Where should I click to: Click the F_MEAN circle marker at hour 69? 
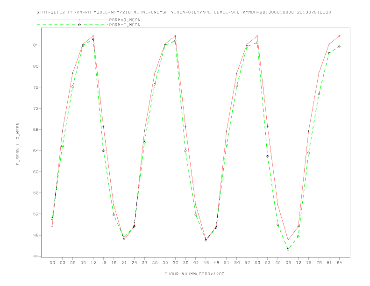(288, 249)
